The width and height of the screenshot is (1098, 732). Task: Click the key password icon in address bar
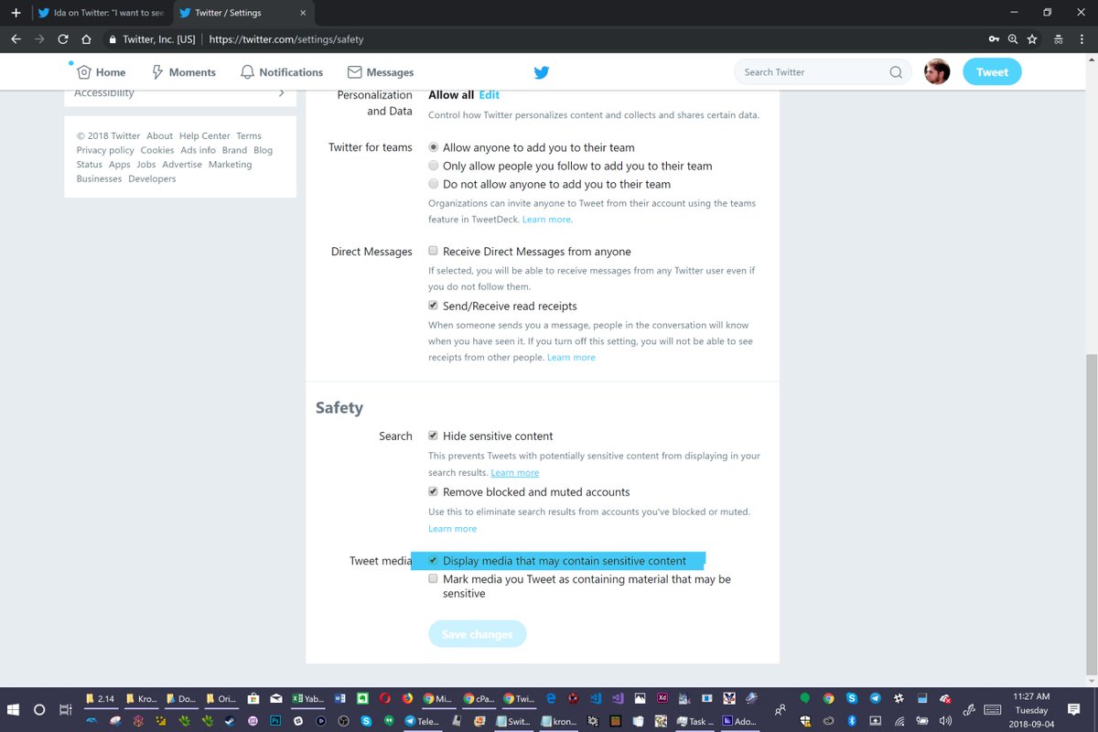click(x=994, y=39)
